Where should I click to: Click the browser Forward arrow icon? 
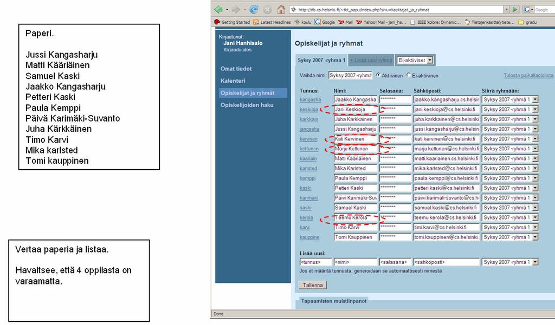point(236,10)
